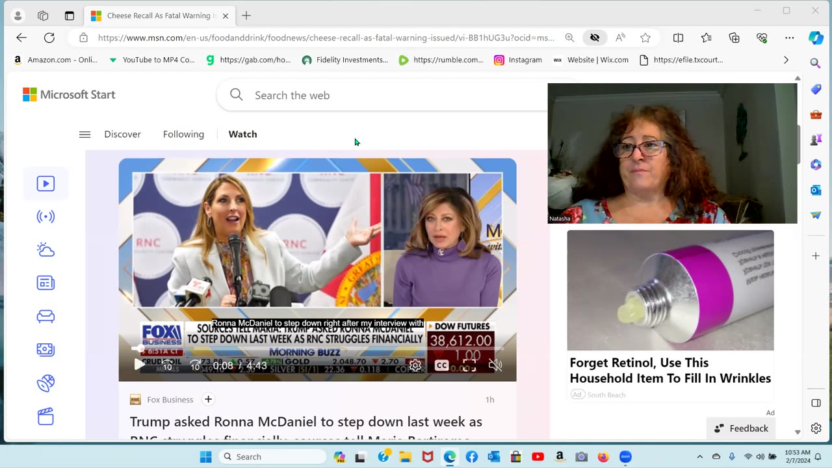Click the address bar URL

326,38
